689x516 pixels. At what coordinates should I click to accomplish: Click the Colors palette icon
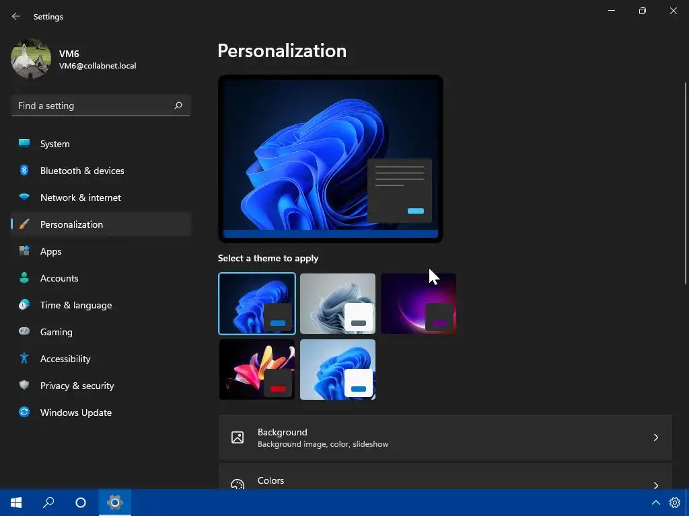238,484
